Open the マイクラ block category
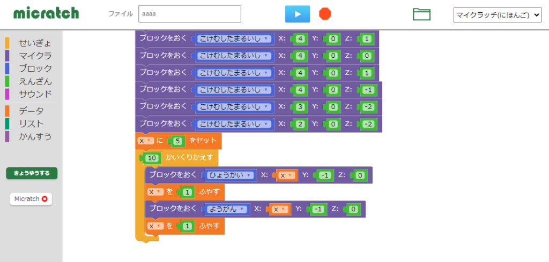Screen dimensions: 549x262 coord(35,56)
